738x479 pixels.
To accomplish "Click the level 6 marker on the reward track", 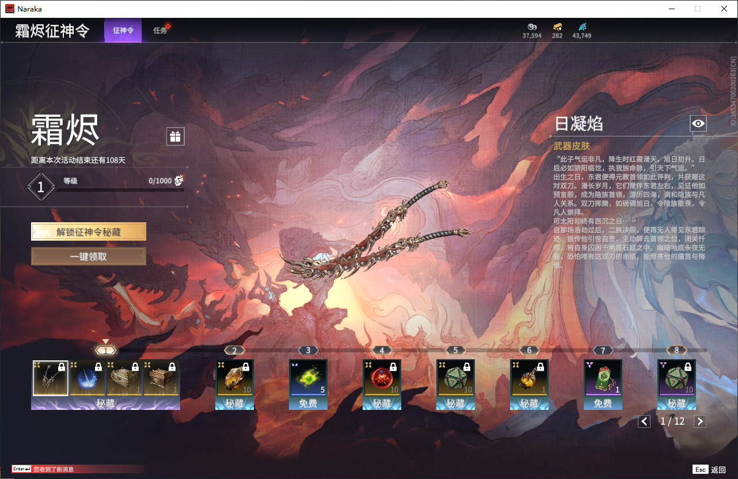I will [x=529, y=350].
